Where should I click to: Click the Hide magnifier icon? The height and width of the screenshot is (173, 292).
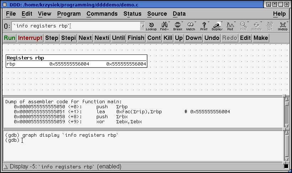[x=243, y=26]
